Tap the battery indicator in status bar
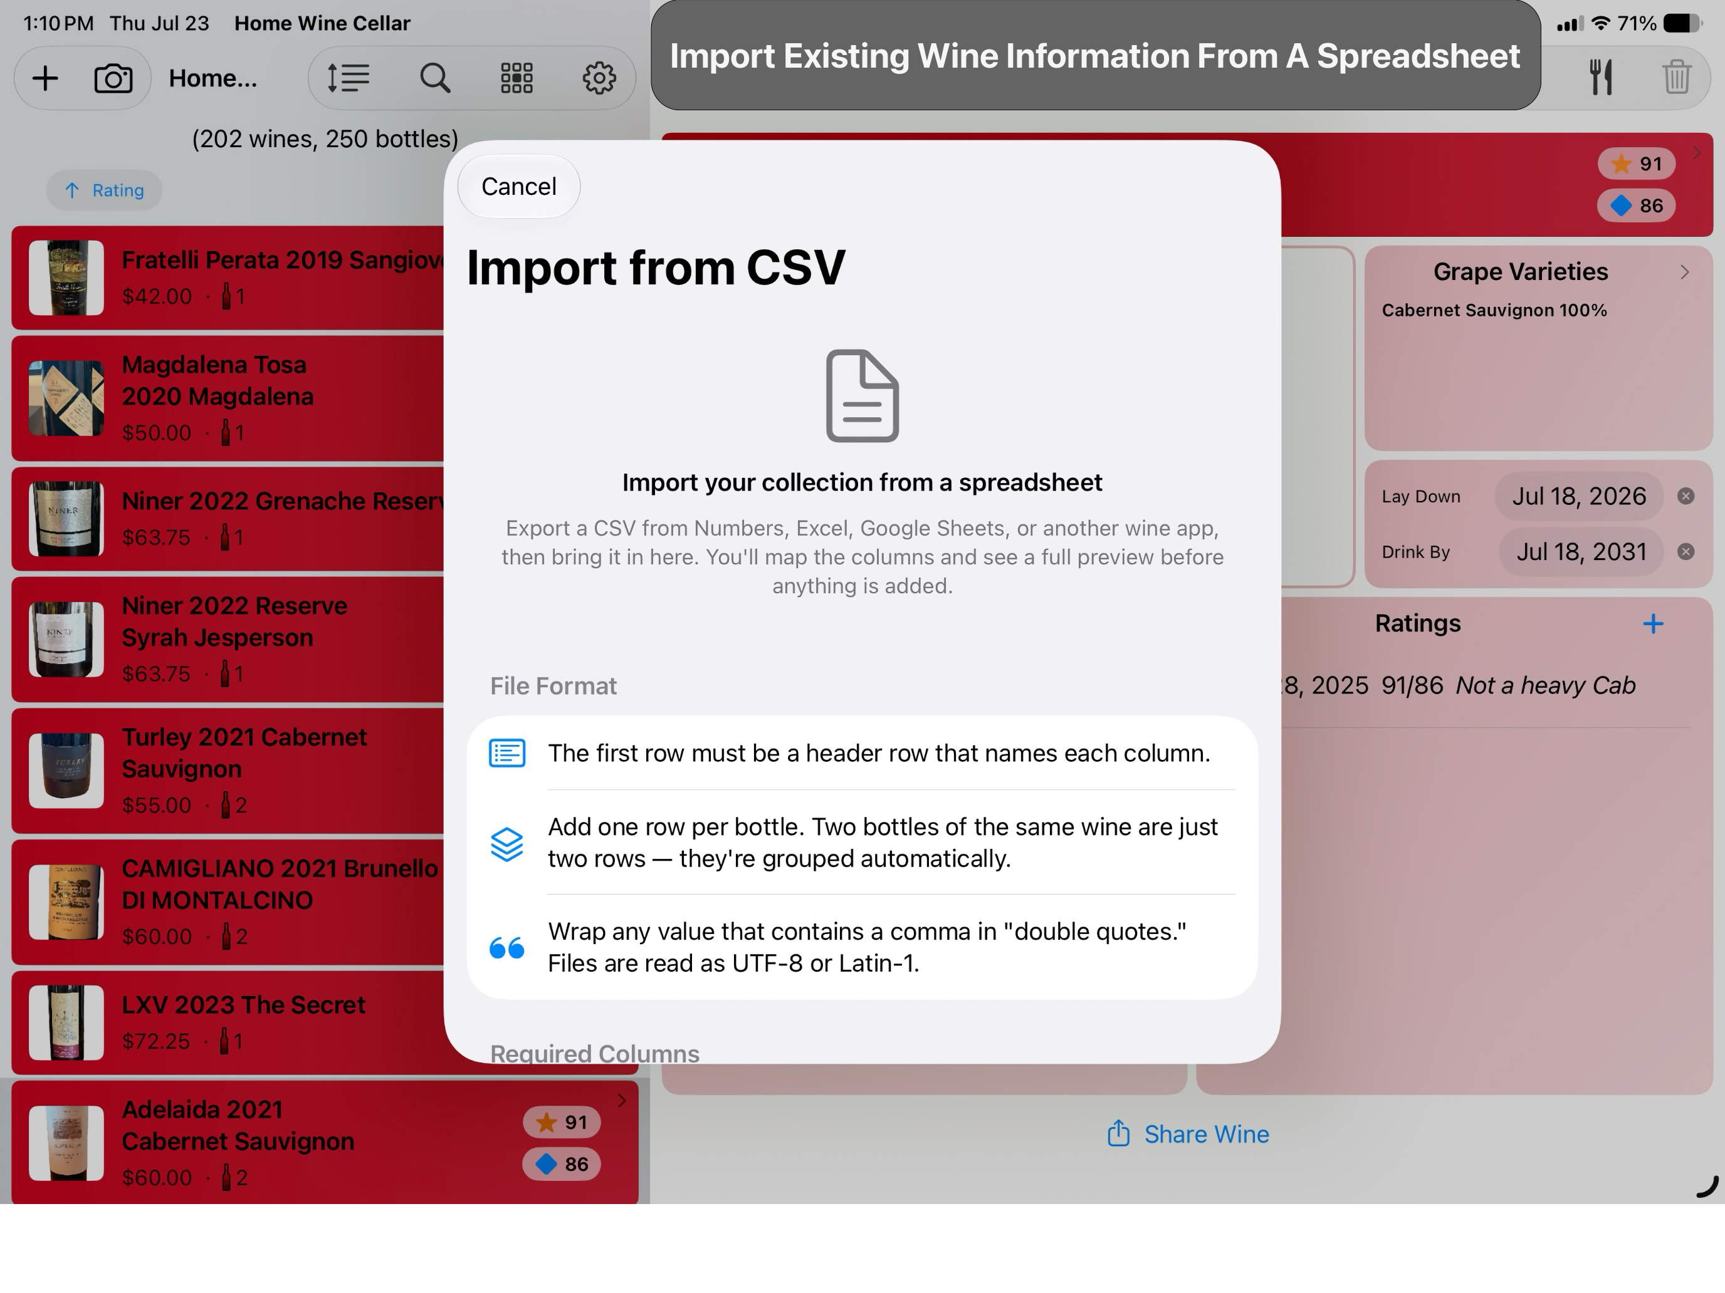Image resolution: width=1725 pixels, height=1293 pixels. (x=1682, y=23)
